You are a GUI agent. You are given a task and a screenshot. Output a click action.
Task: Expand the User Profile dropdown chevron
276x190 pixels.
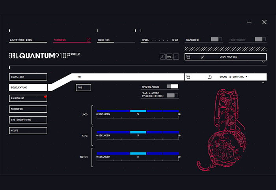[x=263, y=62]
